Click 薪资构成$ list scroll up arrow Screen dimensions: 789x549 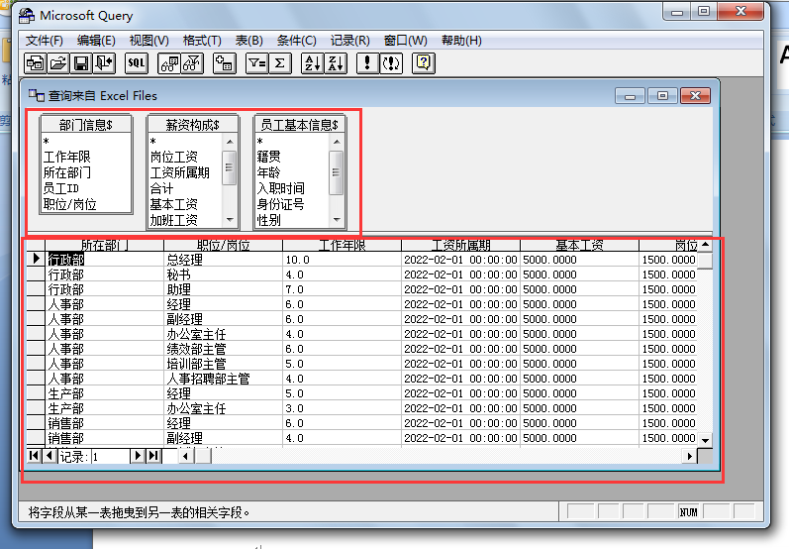click(230, 142)
